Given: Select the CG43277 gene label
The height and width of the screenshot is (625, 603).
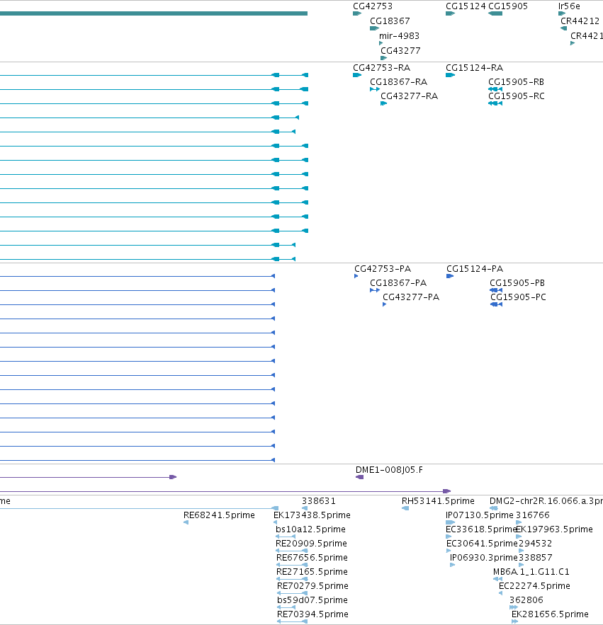Looking at the screenshot, I should [x=400, y=51].
